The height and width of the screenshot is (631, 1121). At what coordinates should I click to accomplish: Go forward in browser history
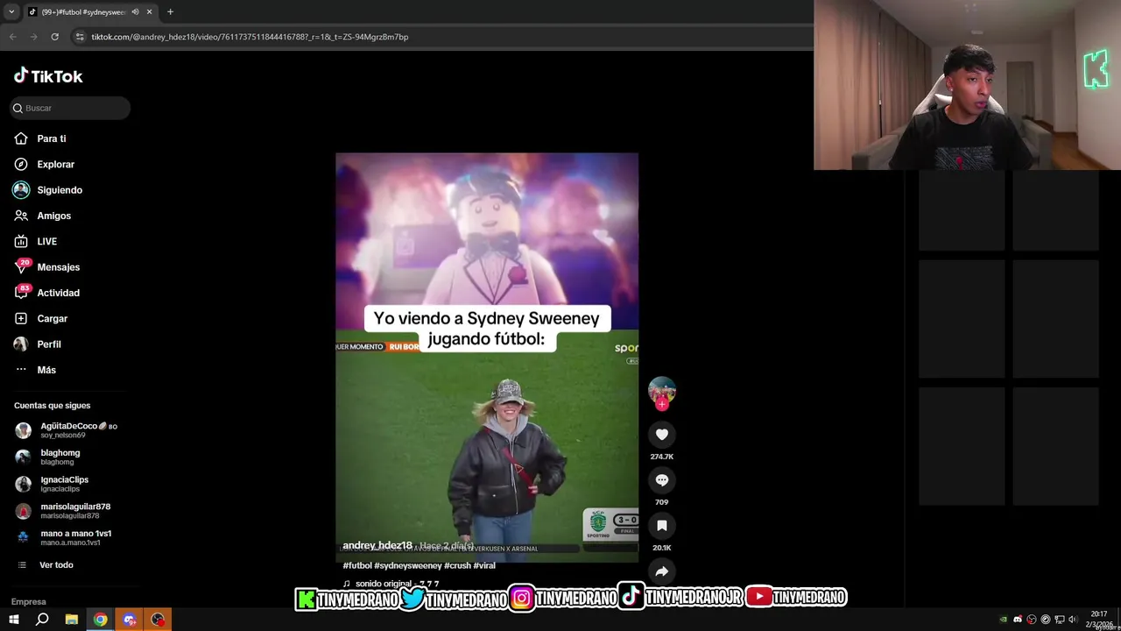33,37
